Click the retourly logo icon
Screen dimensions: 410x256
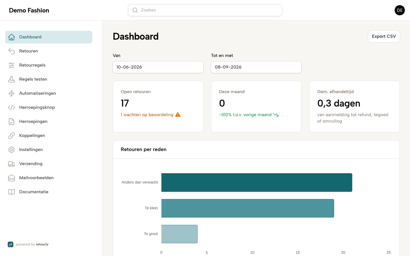[11, 244]
